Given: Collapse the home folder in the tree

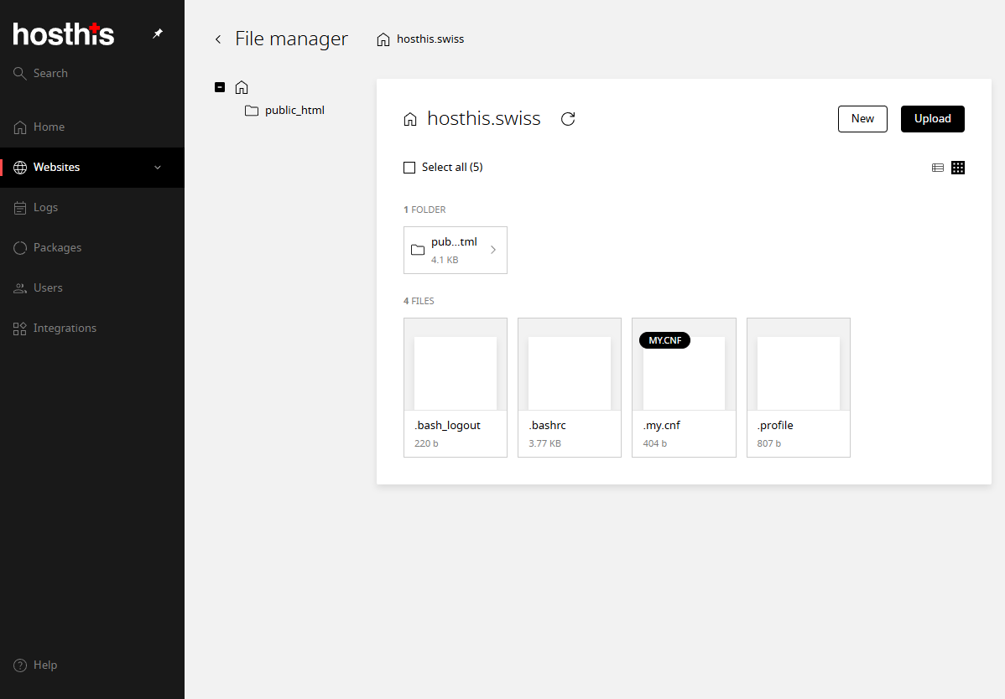Looking at the screenshot, I should click(219, 86).
